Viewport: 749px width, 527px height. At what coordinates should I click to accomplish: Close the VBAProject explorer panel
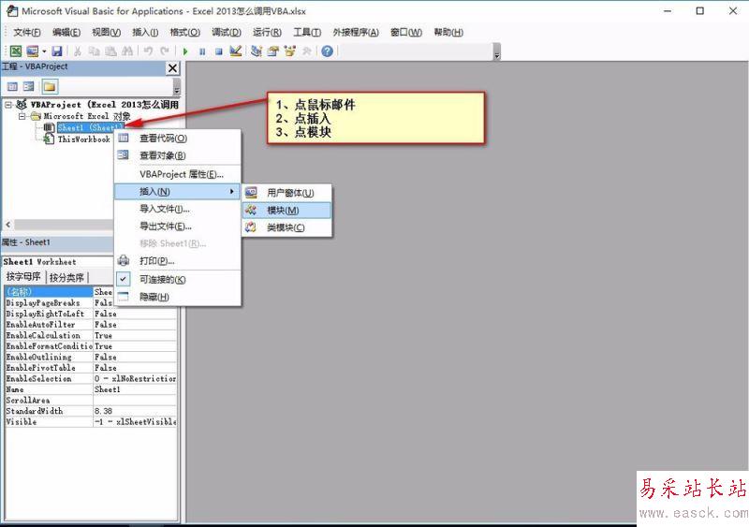tap(172, 68)
